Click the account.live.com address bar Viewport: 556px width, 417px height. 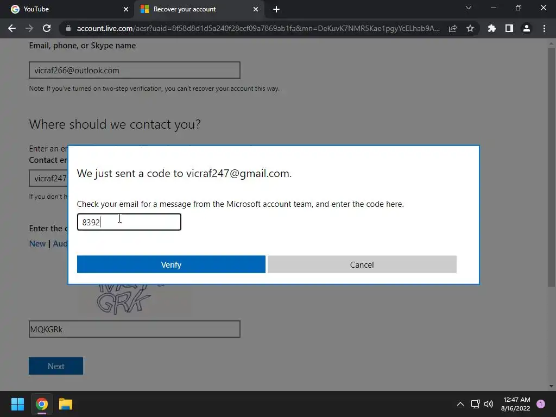pyautogui.click(x=258, y=28)
